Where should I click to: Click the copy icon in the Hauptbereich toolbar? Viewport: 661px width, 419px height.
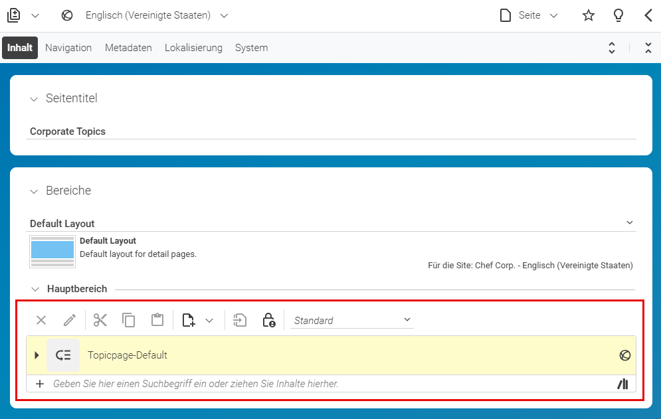pos(129,320)
